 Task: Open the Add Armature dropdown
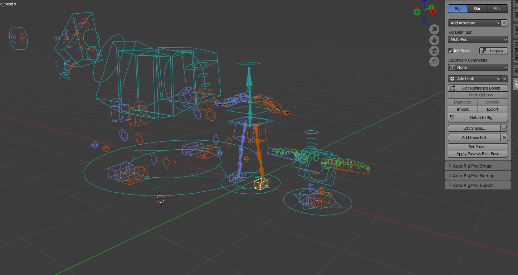click(x=474, y=23)
